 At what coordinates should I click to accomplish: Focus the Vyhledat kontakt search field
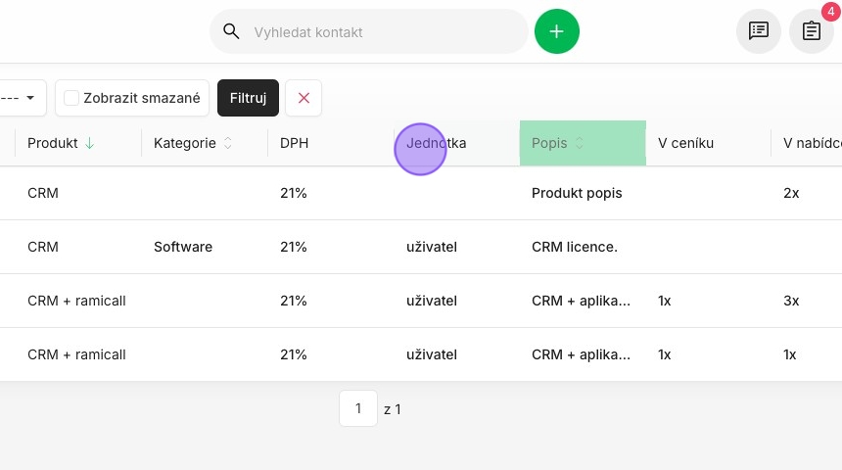click(369, 31)
